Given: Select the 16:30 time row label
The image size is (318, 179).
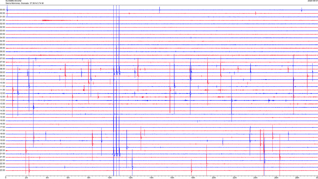Looking at the screenshot, I should 3,124.
